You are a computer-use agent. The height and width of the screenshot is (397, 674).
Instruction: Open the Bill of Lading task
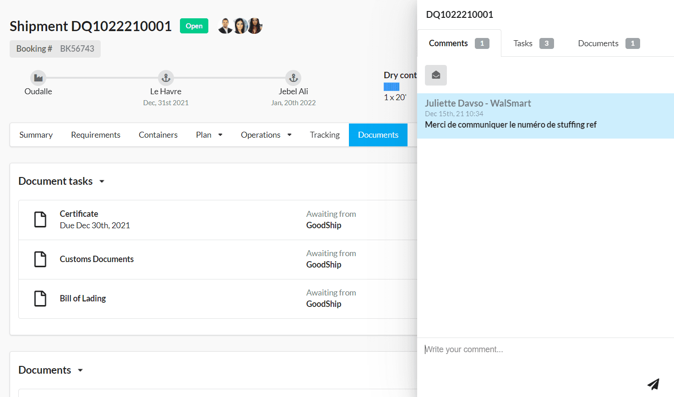click(218, 299)
